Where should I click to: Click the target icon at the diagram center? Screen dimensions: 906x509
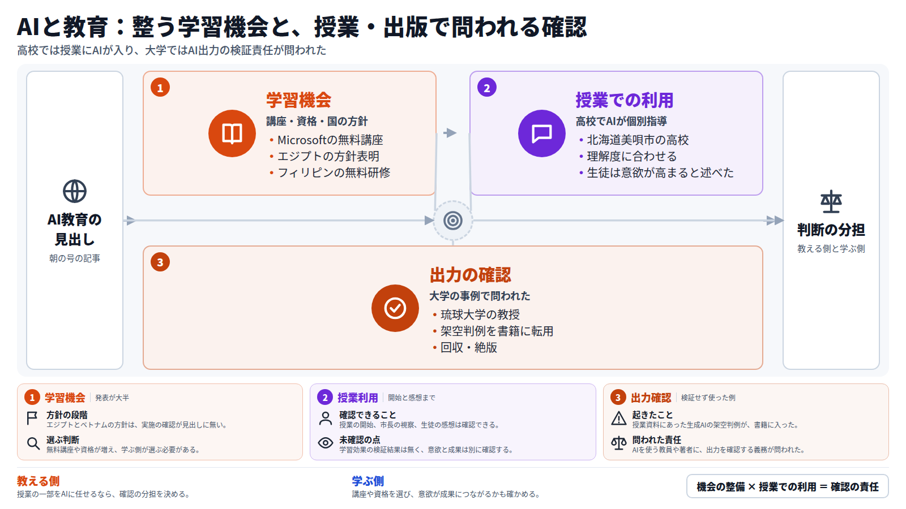click(x=453, y=221)
